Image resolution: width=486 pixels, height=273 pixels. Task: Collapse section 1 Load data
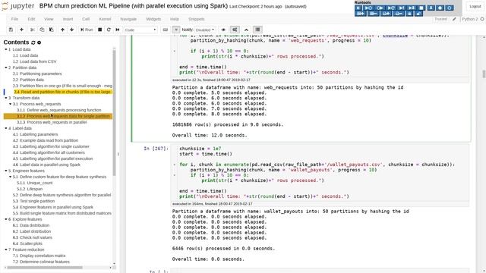pos(6,49)
